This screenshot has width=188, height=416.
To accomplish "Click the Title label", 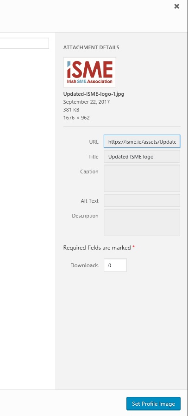I will click(x=94, y=157).
